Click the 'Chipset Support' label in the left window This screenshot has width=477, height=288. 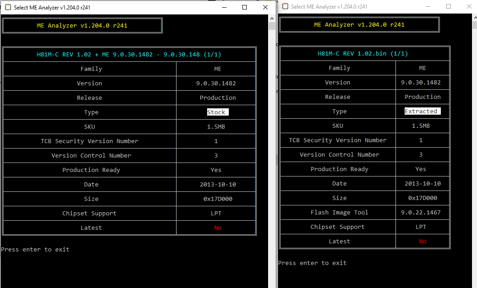(90, 213)
